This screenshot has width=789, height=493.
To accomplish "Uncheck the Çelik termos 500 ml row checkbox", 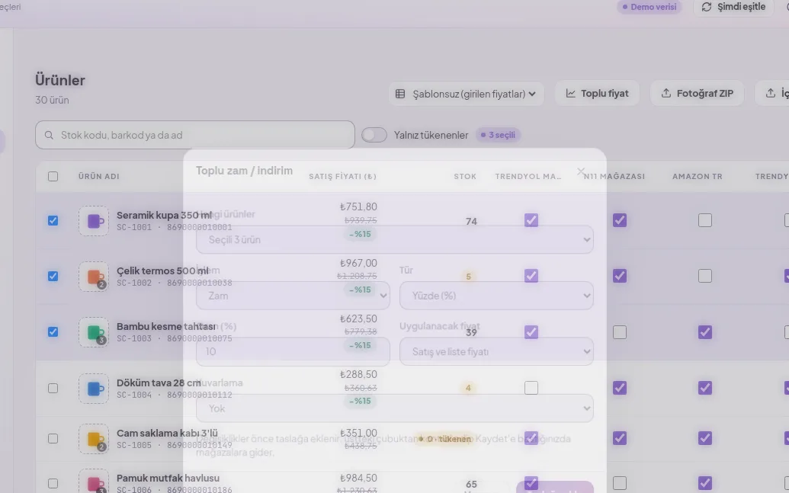I will tap(53, 276).
